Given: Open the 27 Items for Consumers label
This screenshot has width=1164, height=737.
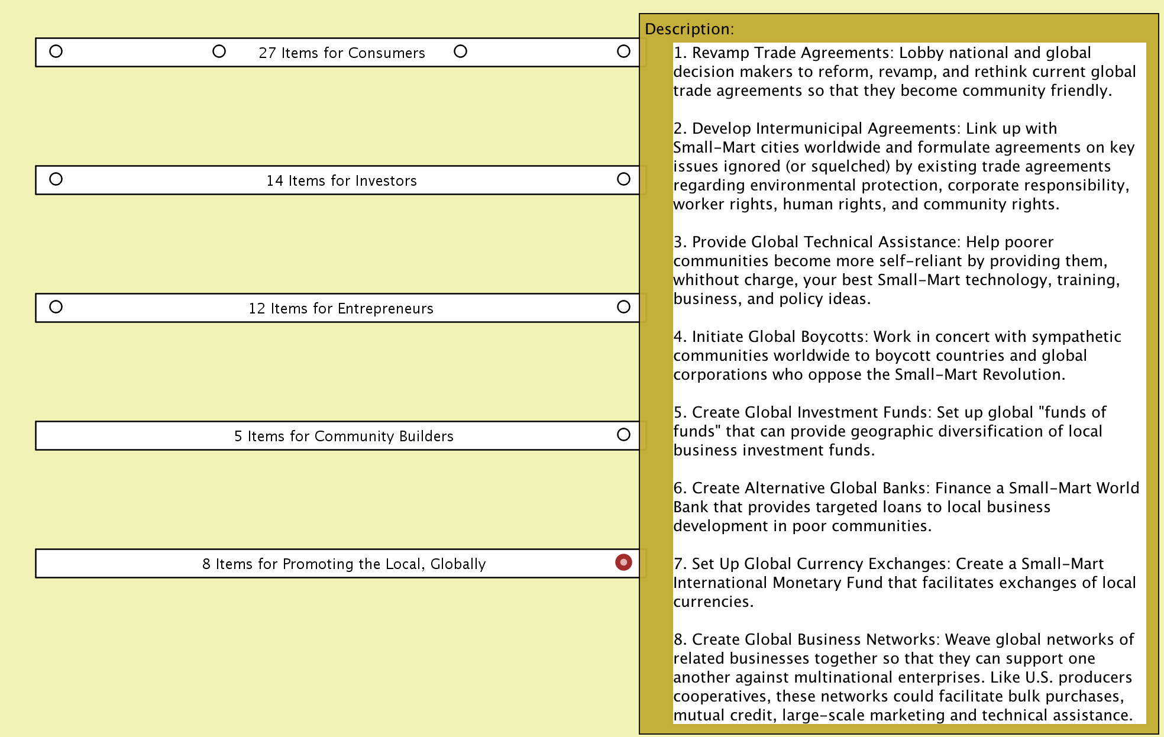Looking at the screenshot, I should [341, 53].
